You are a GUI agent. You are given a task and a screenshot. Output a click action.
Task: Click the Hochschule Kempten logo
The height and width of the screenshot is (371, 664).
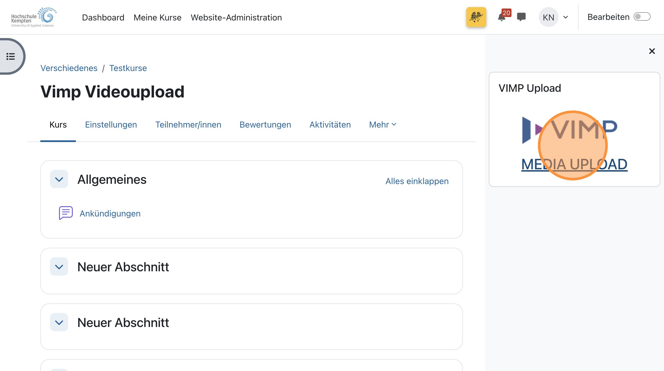point(34,17)
